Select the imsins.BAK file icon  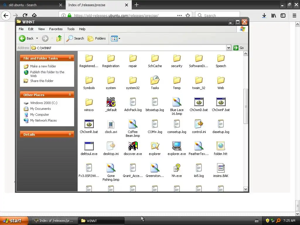click(221, 171)
